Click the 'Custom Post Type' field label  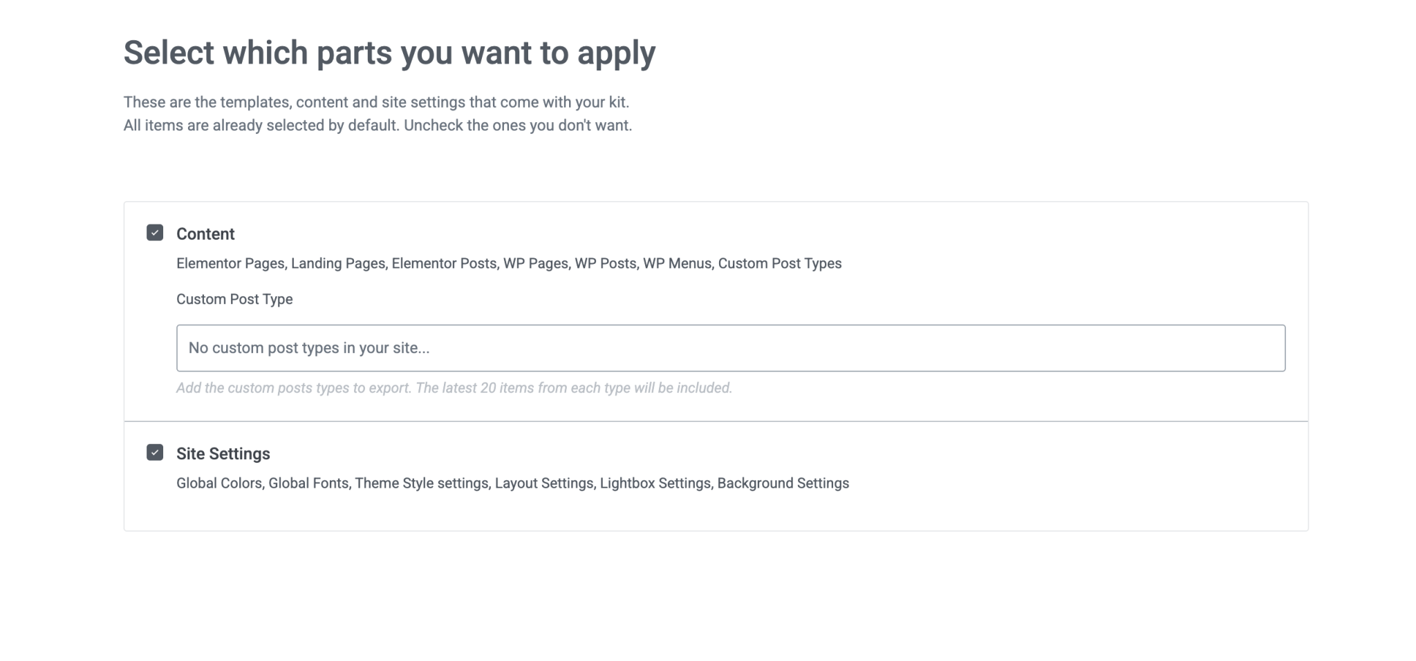234,299
